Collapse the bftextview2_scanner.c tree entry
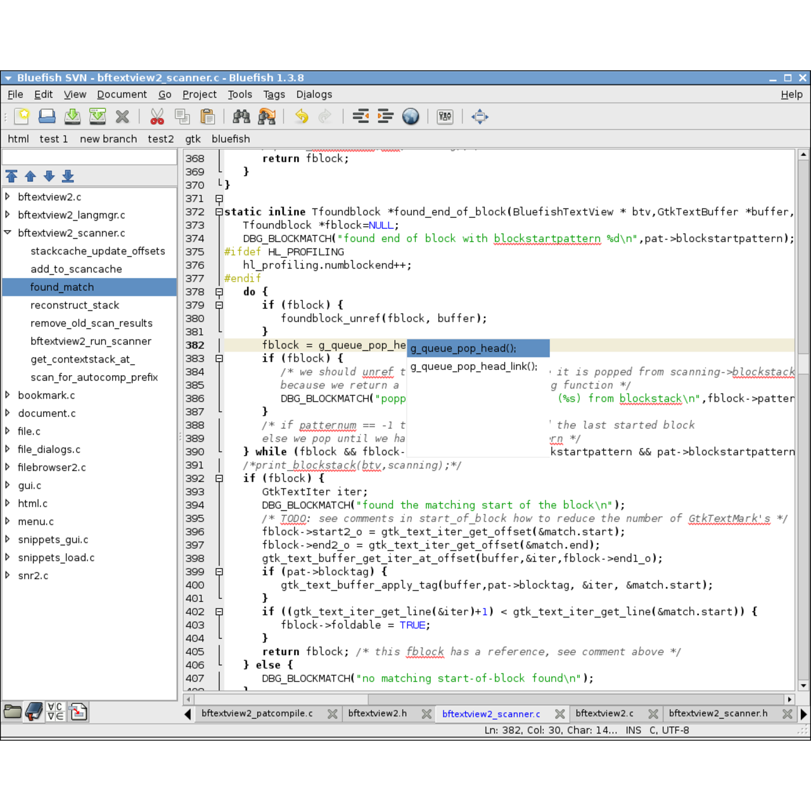 (8, 233)
